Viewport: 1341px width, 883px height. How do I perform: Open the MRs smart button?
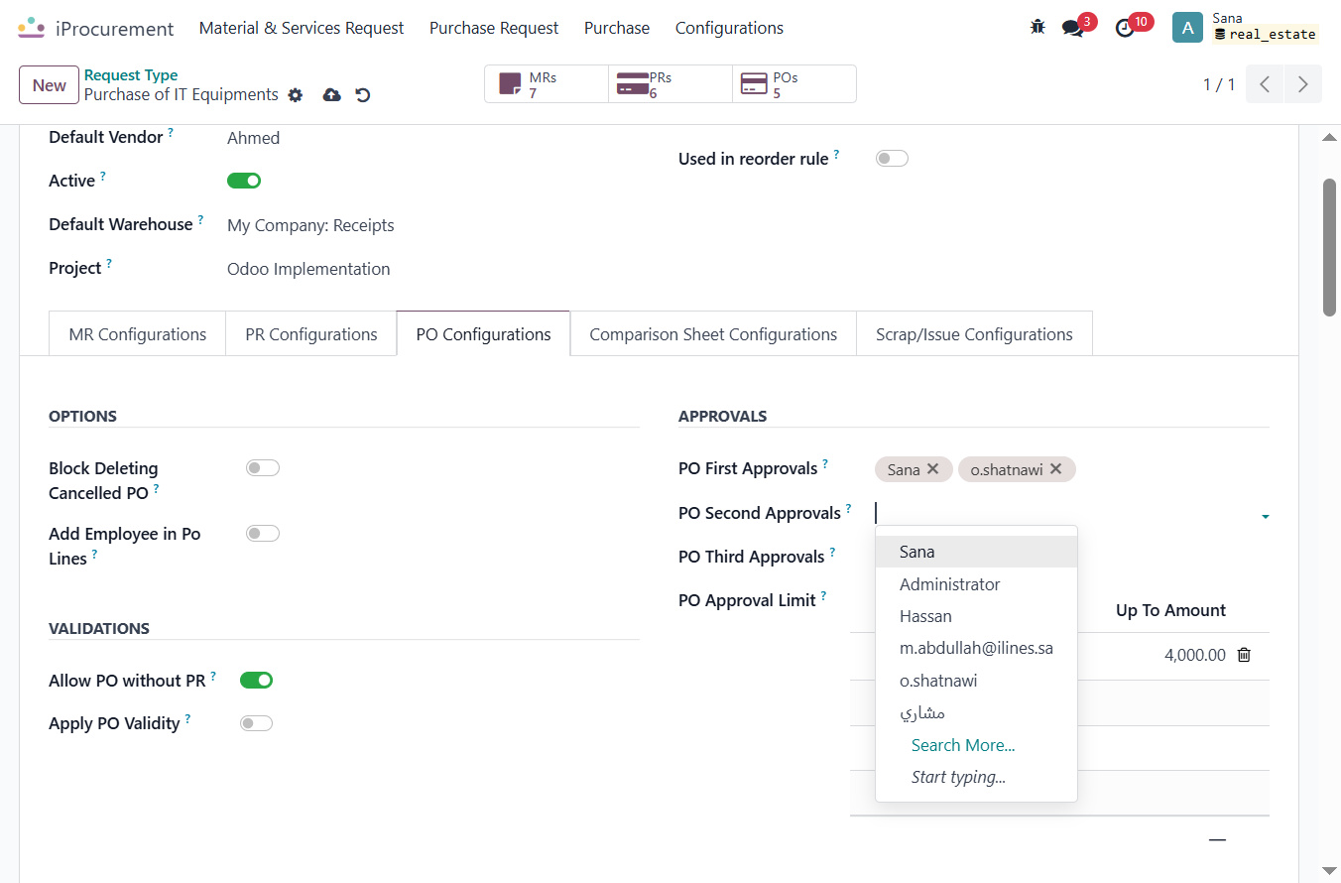(x=547, y=84)
